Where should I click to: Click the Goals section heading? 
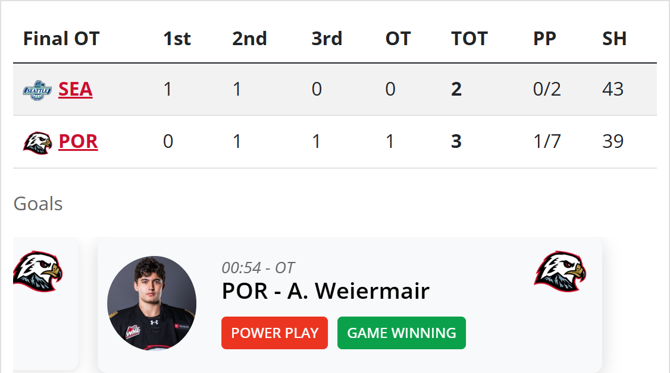(38, 204)
